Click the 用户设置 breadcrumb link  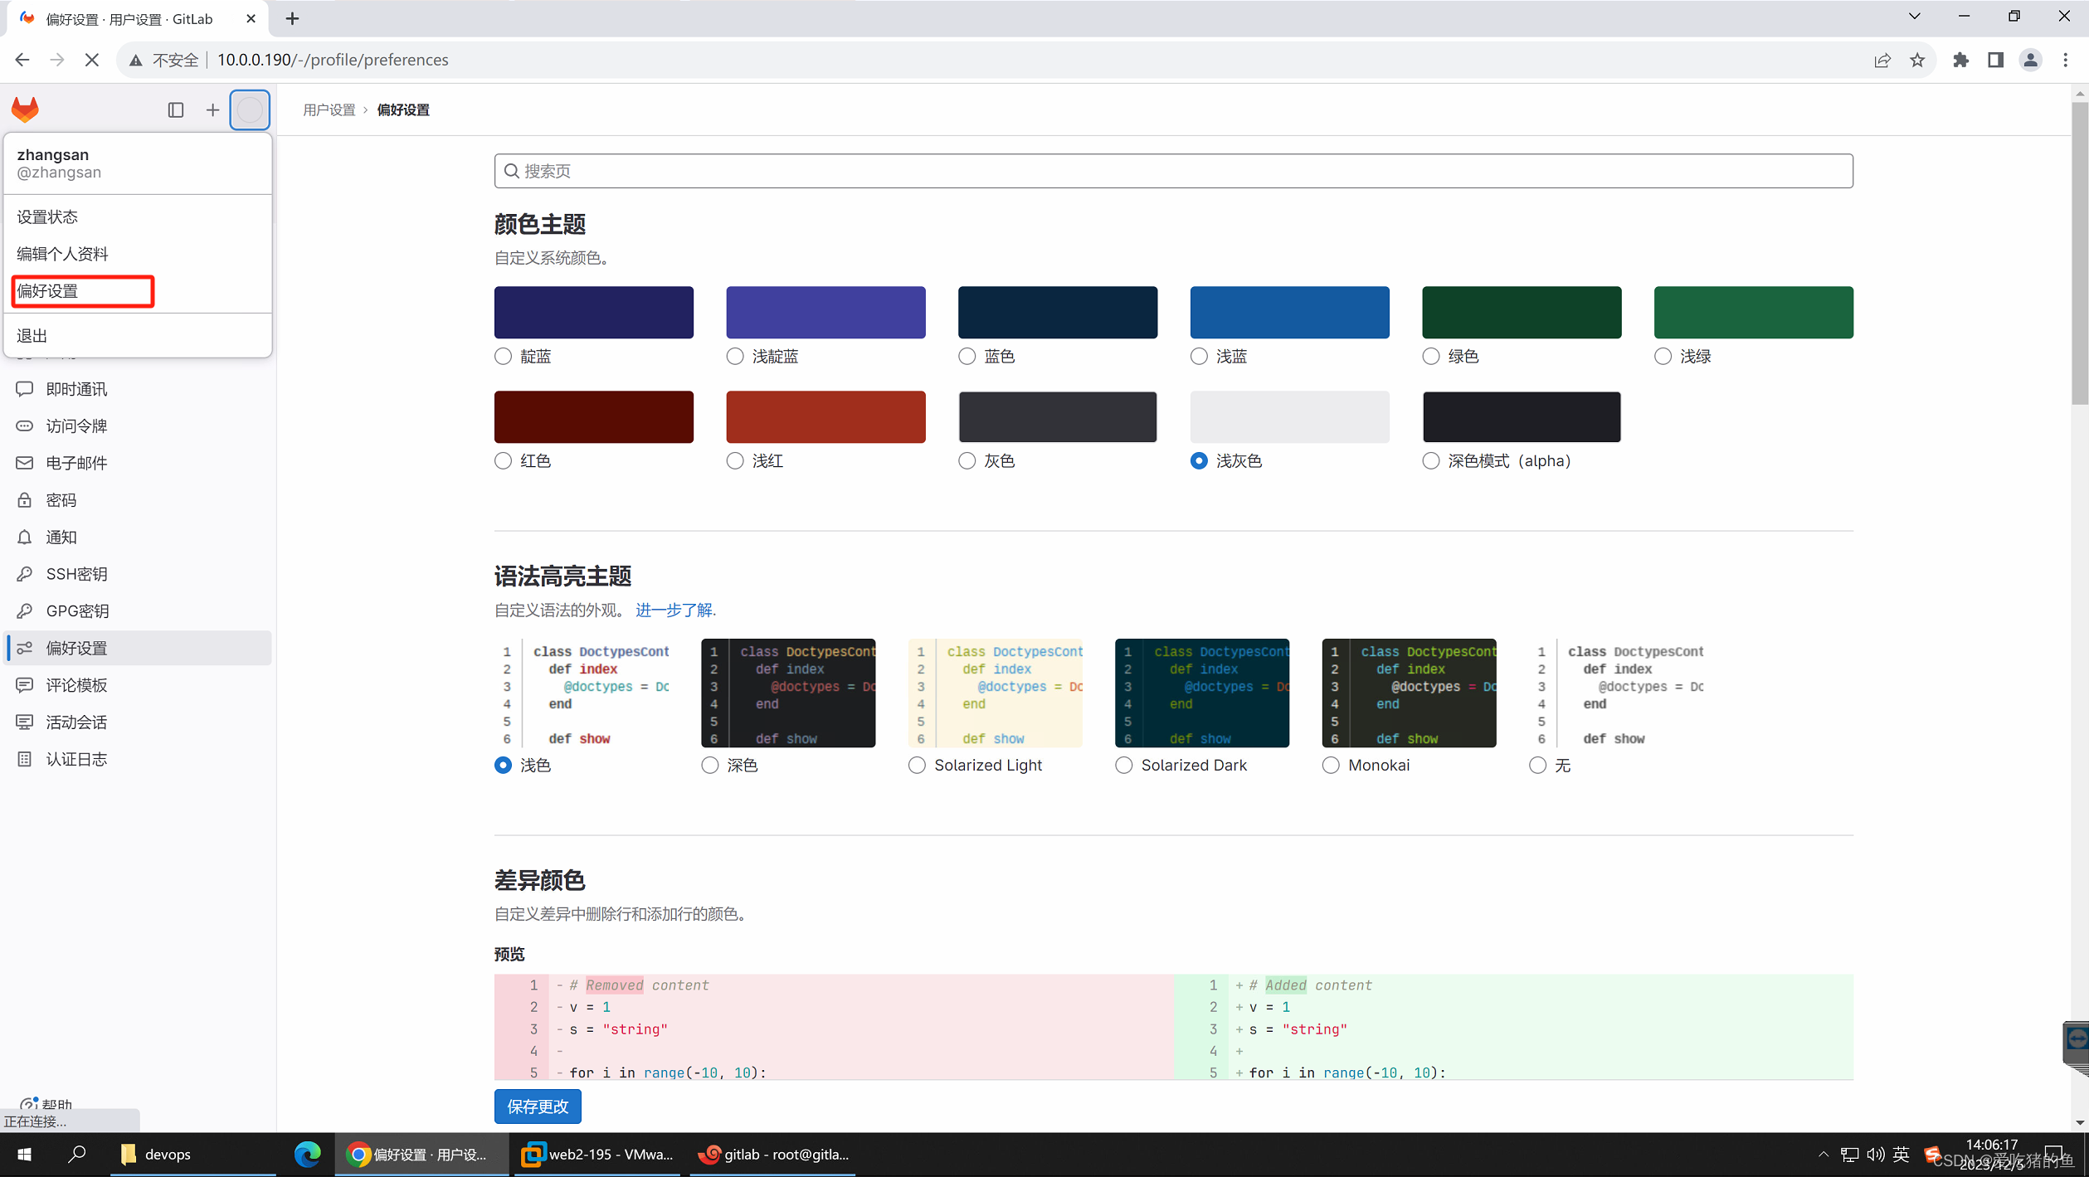pyautogui.click(x=329, y=109)
